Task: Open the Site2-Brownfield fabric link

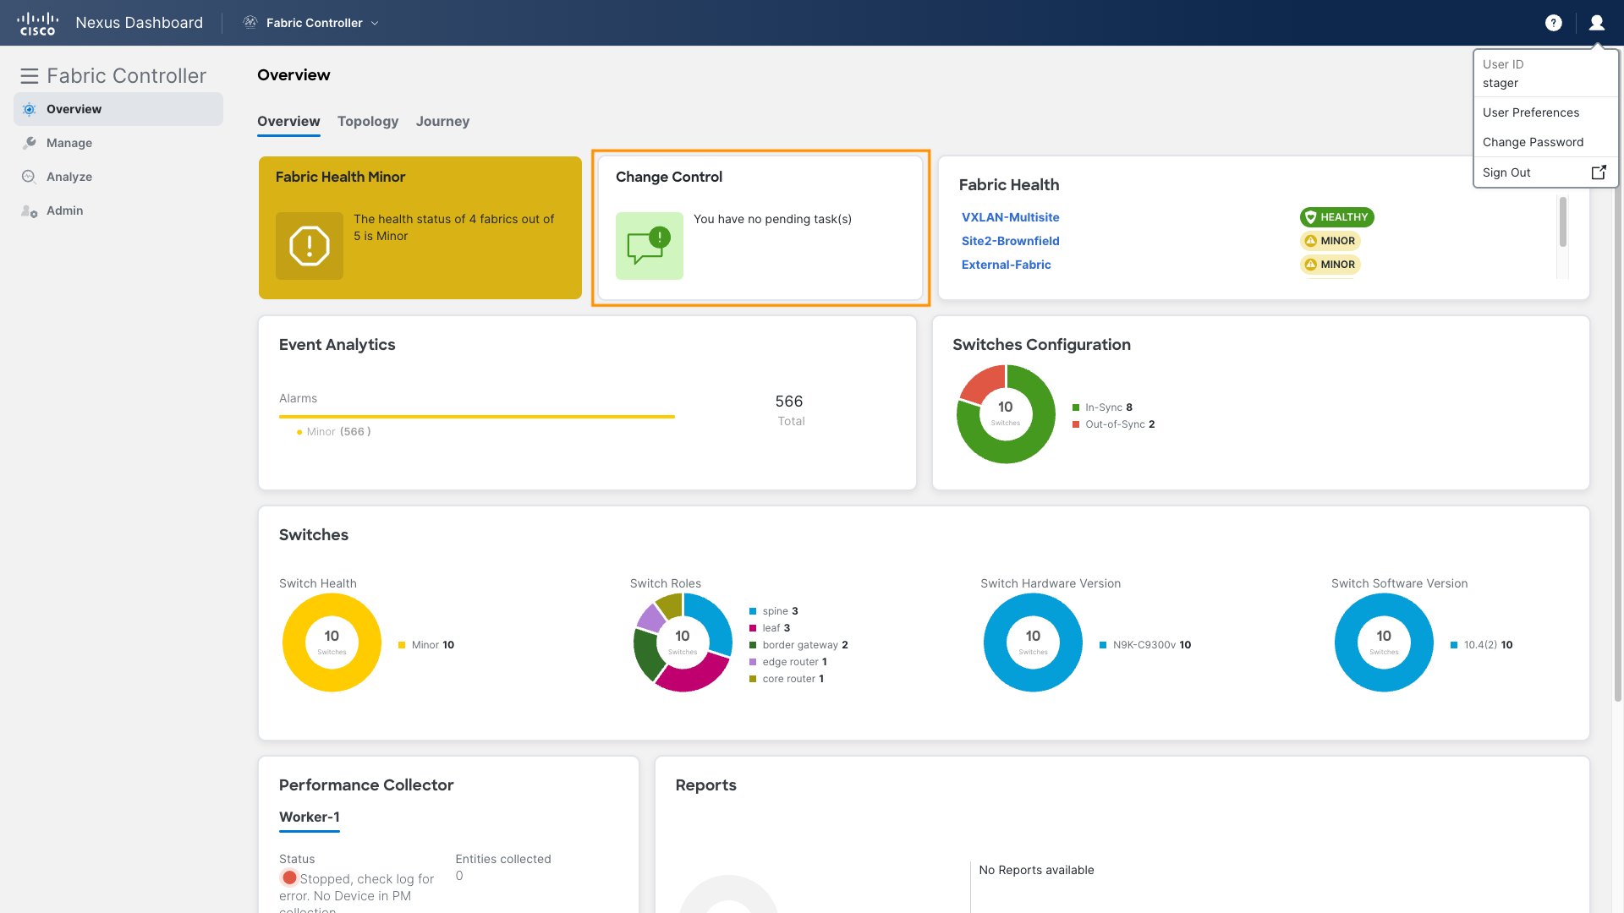Action: (x=1010, y=241)
